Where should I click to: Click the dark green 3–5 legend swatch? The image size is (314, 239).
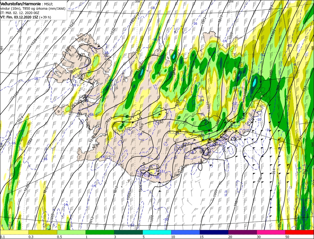pyautogui.click(x=128, y=232)
